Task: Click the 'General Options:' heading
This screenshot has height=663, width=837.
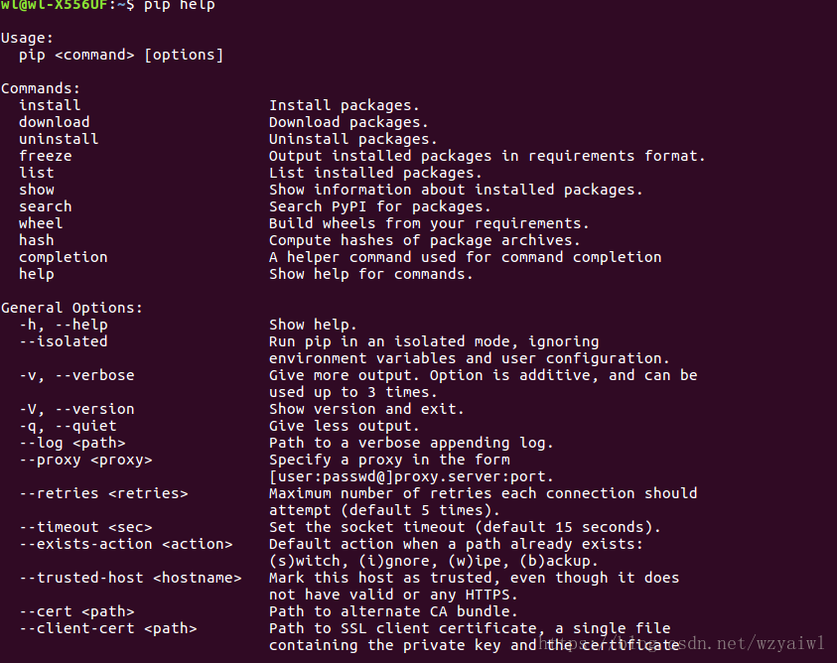Action: coord(72,308)
